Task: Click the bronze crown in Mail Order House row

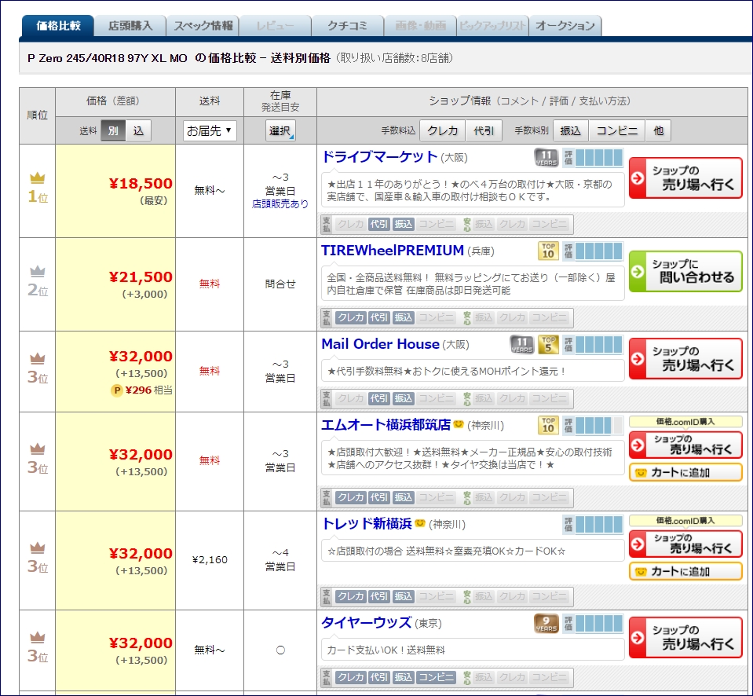Action: (38, 358)
